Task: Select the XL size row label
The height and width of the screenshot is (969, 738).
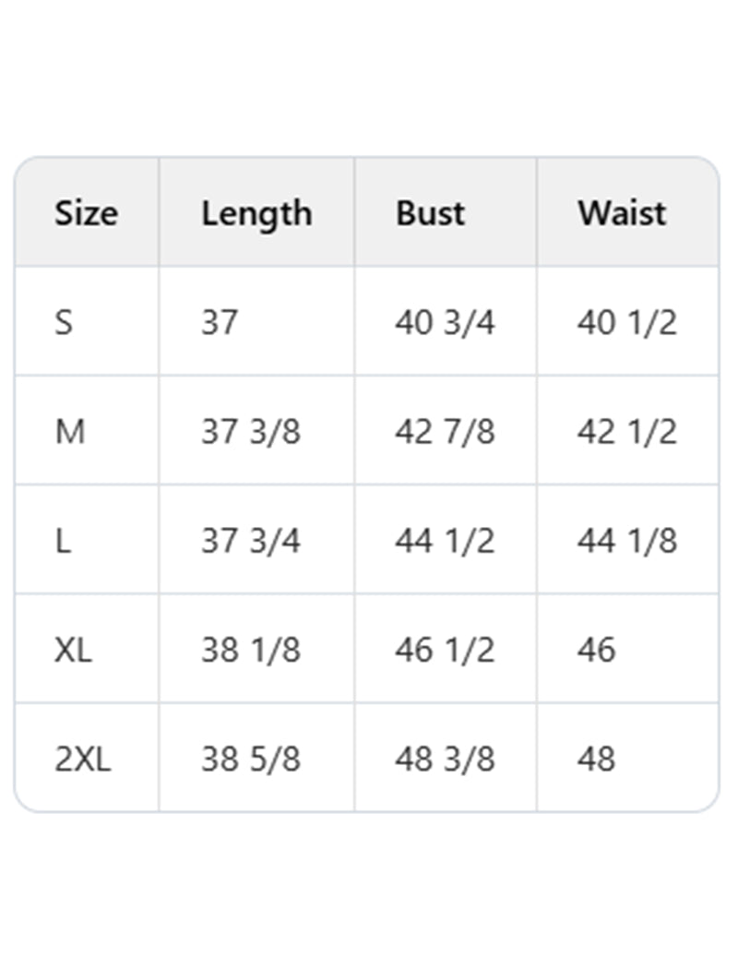Action: (73, 650)
